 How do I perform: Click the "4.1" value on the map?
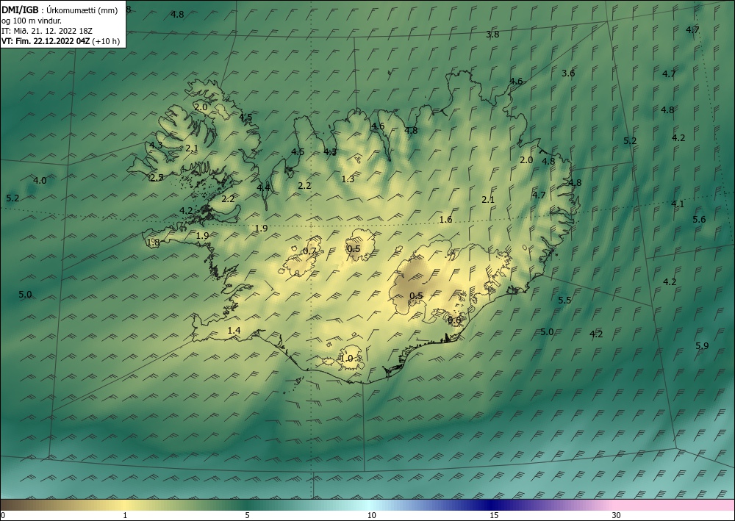pos(678,204)
